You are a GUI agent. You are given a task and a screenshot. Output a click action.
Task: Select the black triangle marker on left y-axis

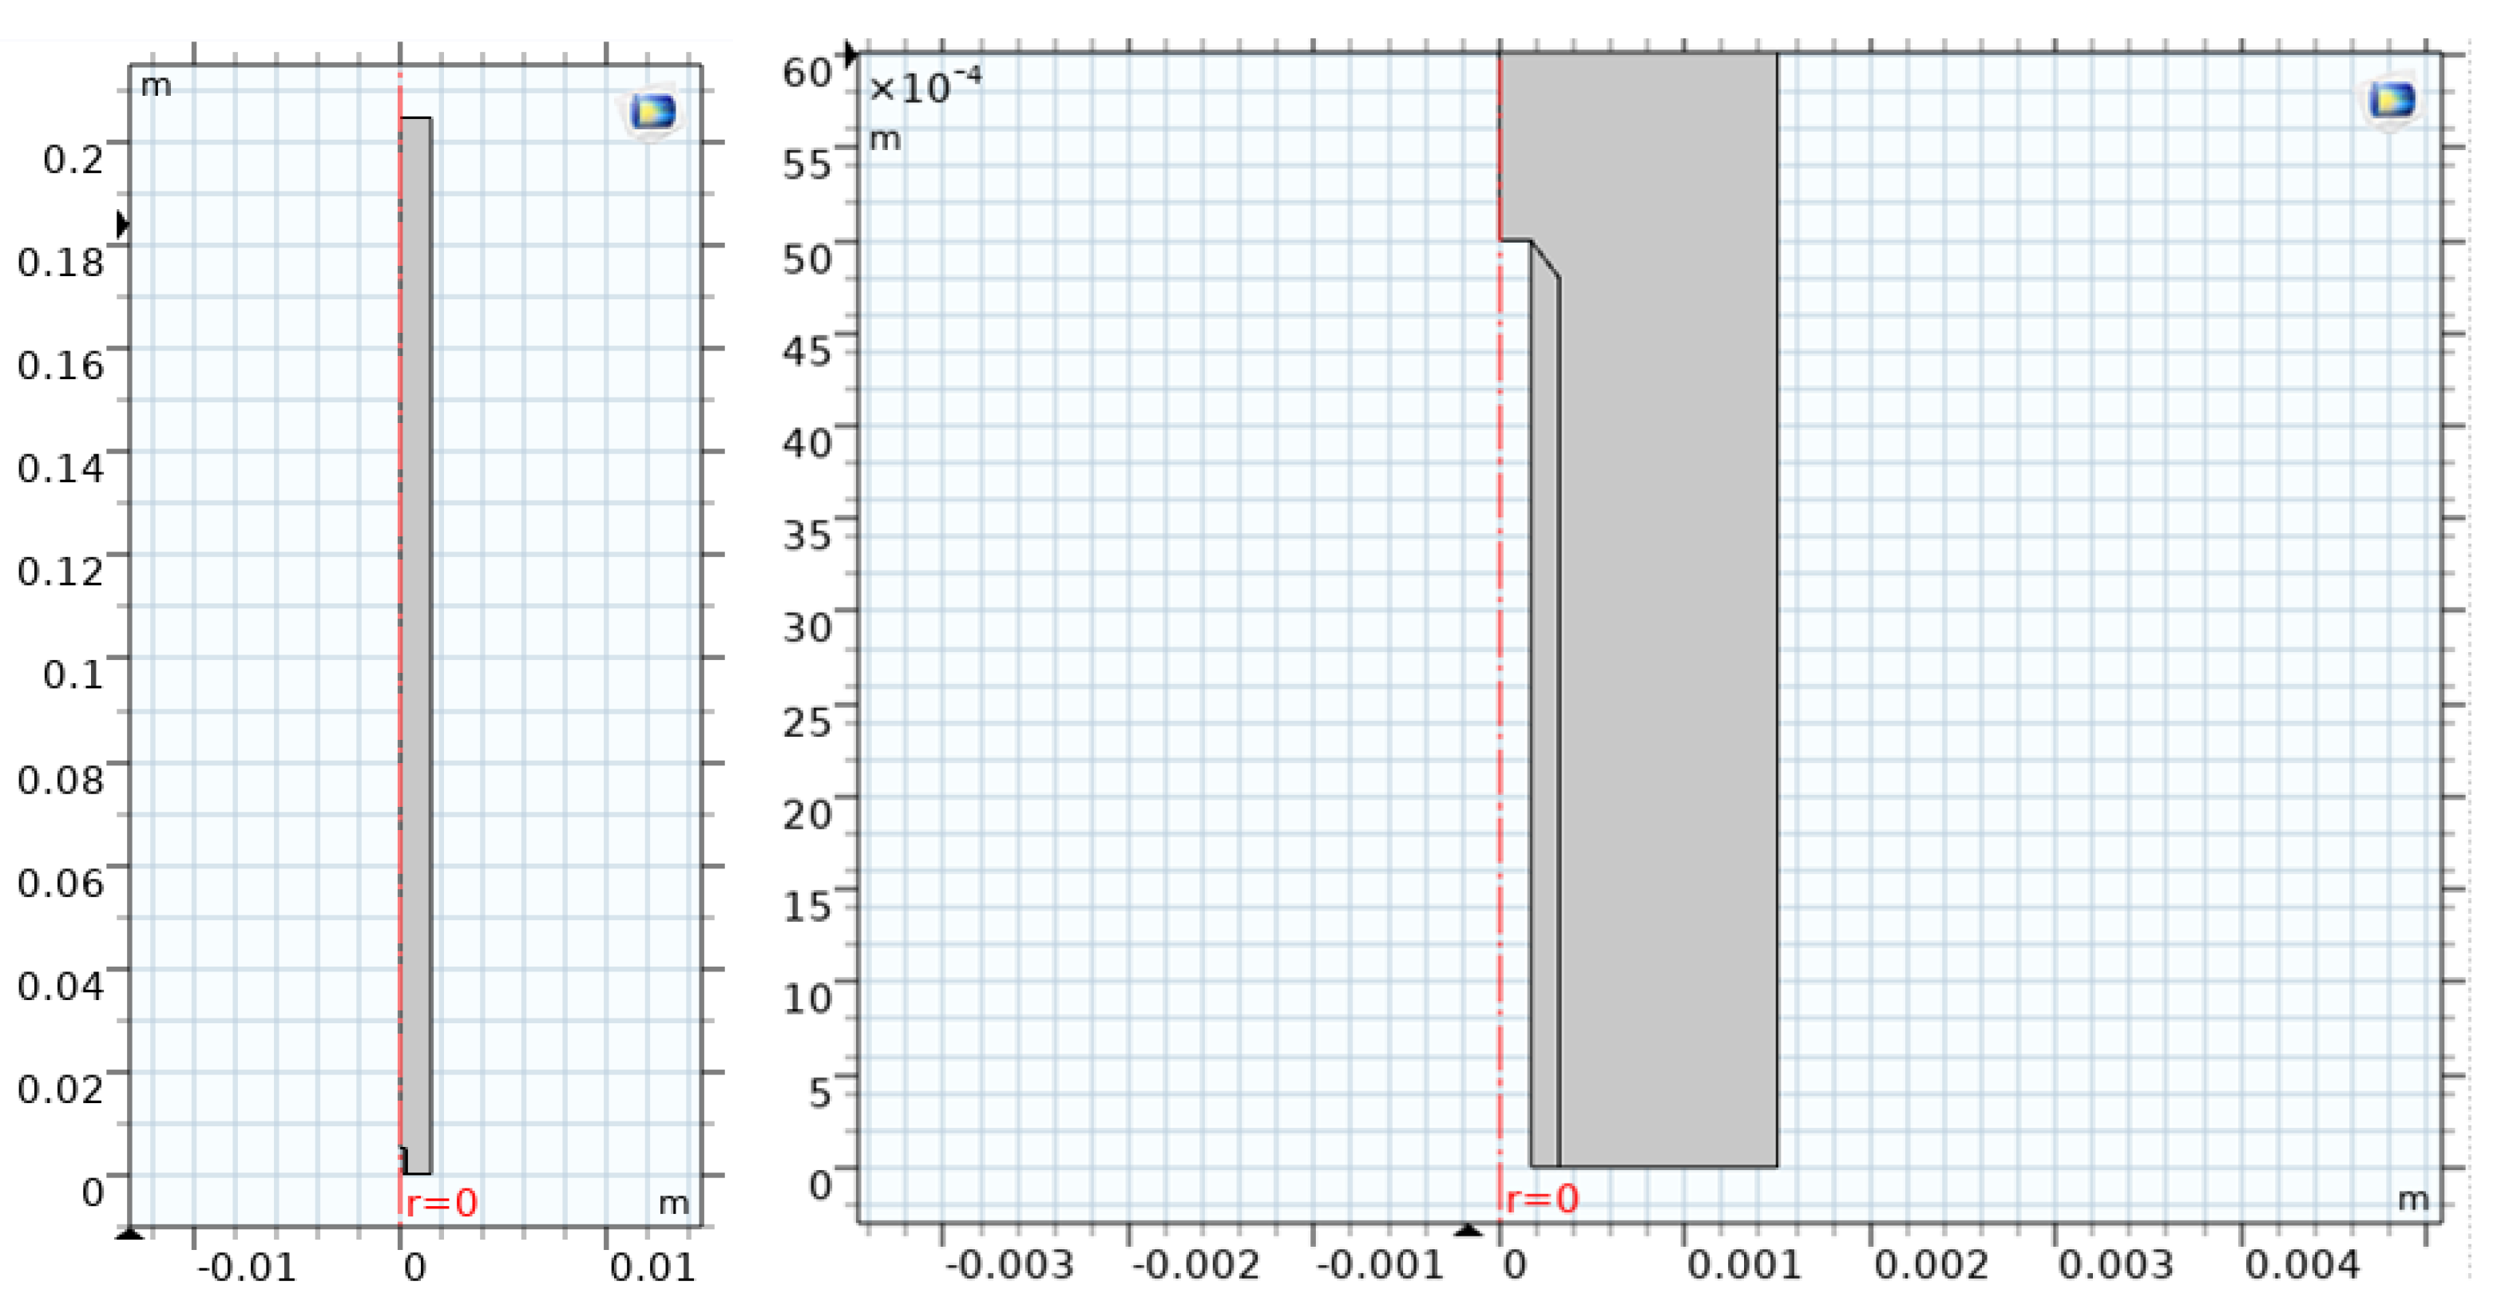tap(121, 223)
